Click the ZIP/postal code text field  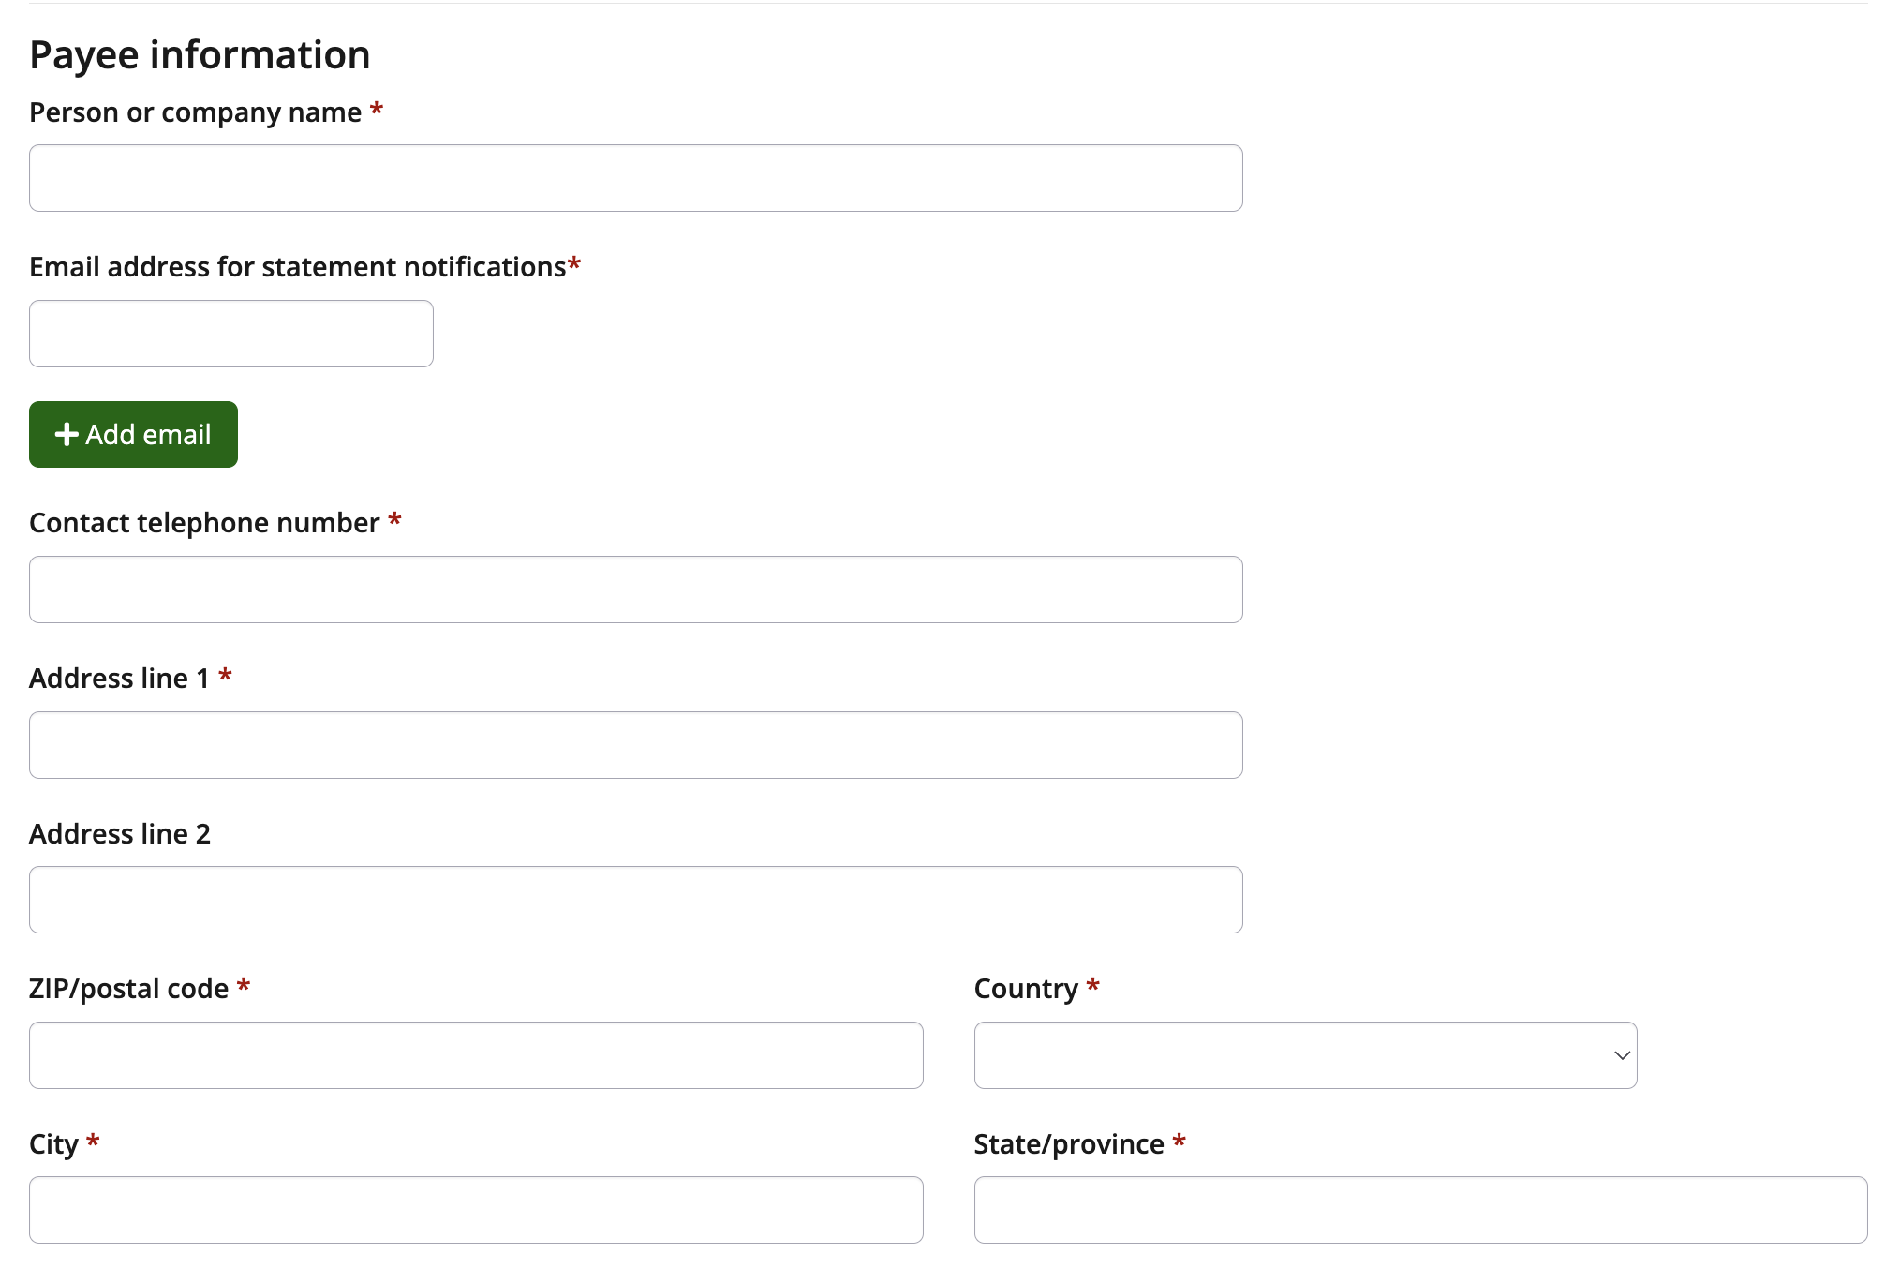[x=476, y=1055]
